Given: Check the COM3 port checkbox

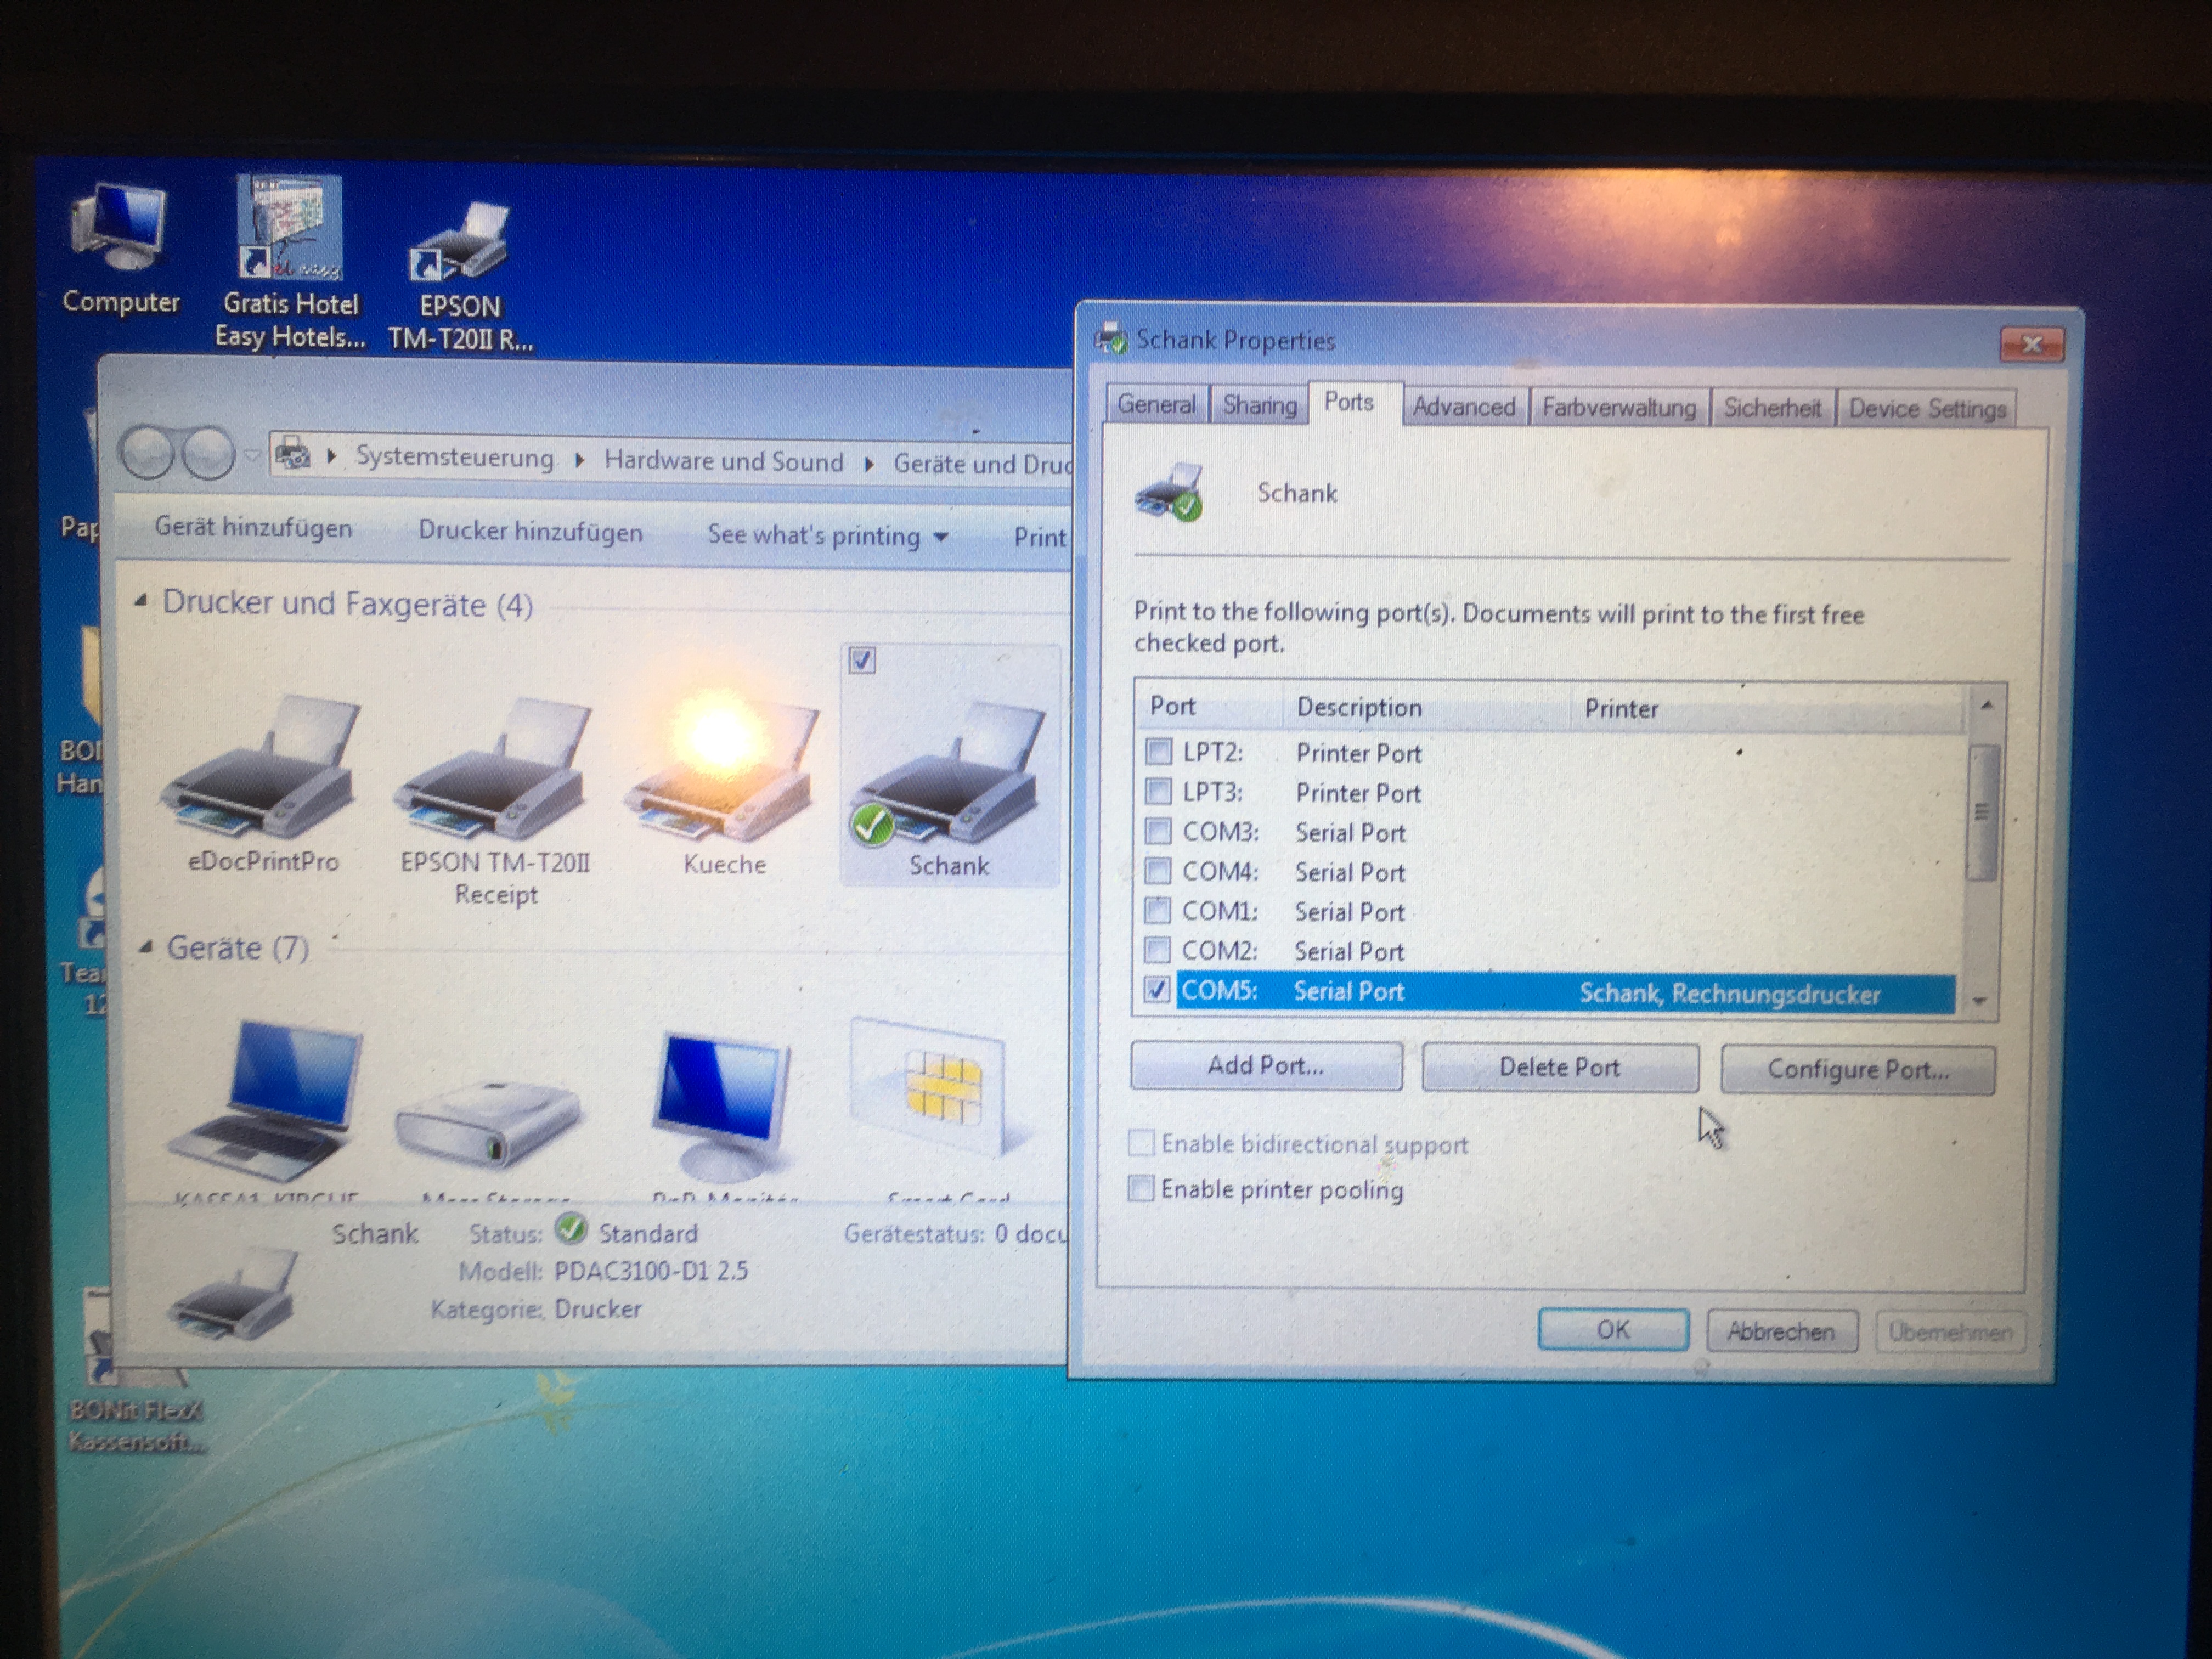Looking at the screenshot, I should point(1158,831).
